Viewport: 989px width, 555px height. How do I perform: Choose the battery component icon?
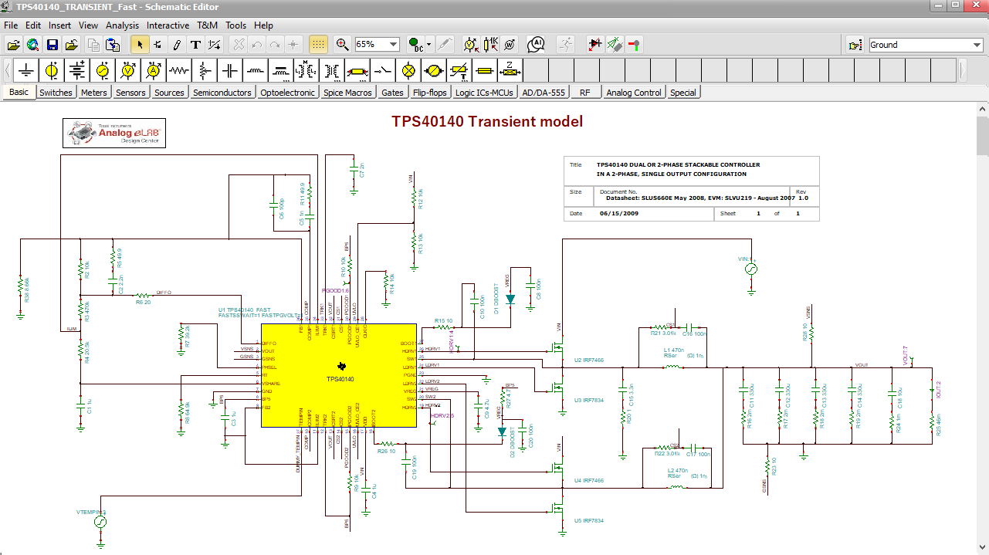pos(77,71)
